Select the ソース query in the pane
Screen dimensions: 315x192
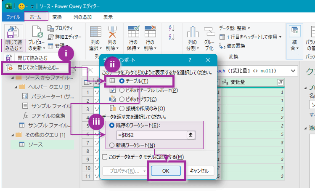click(42, 144)
